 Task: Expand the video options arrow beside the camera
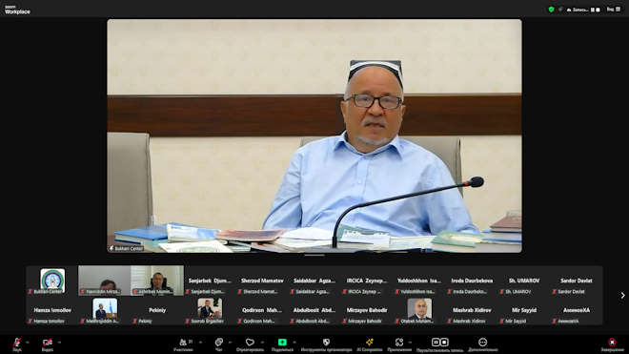pyautogui.click(x=59, y=343)
